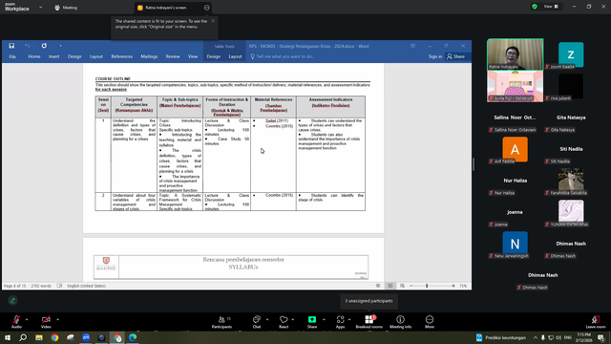The width and height of the screenshot is (611, 344).
Task: Switch to the References ribbon tab
Action: (122, 56)
